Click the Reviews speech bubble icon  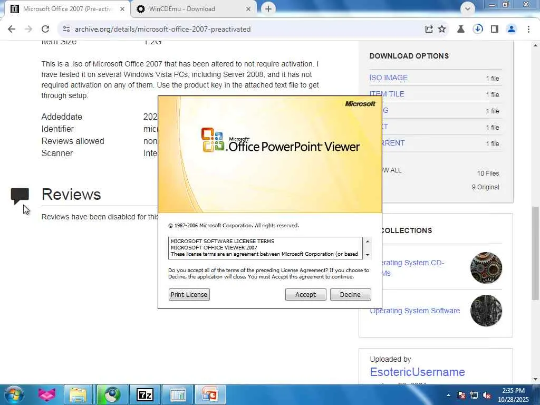(20, 196)
